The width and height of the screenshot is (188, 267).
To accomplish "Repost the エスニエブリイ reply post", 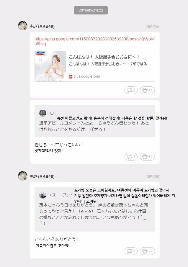I will 131,251.
